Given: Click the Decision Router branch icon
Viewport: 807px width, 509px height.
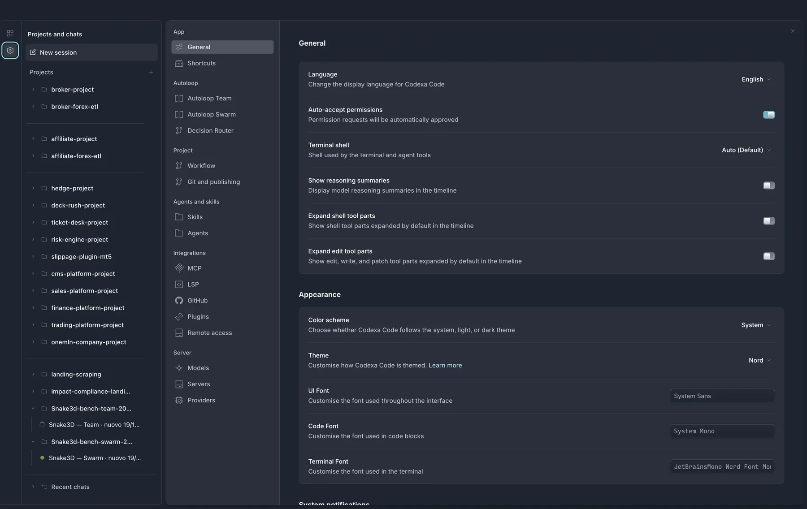Looking at the screenshot, I should tap(179, 130).
